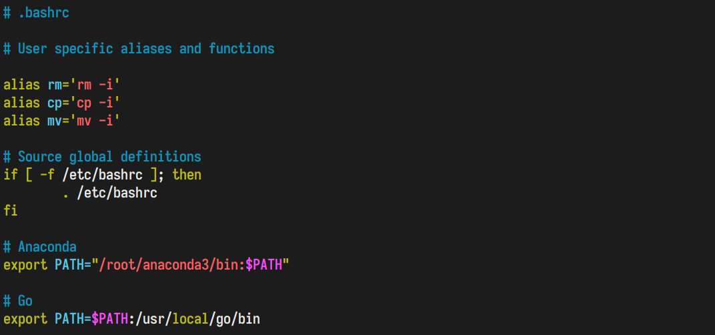
Task: Click the '# Anaconda' comment
Action: (x=39, y=248)
